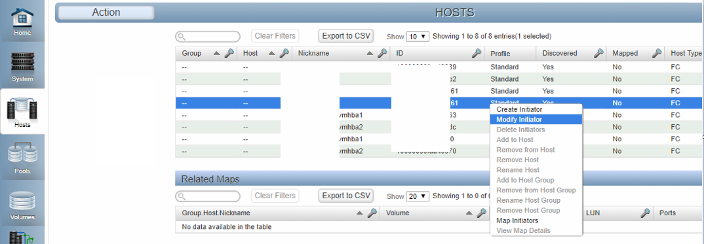
Task: Click Export to CSV above hosts table
Action: (x=345, y=36)
